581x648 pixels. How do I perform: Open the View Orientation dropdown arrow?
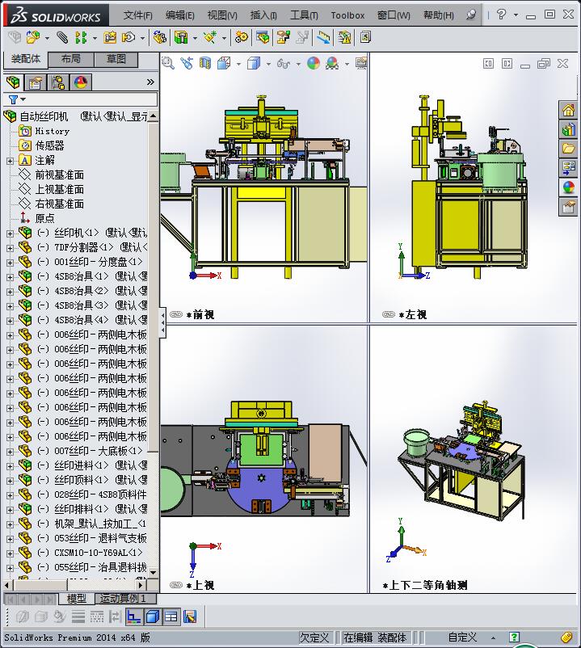coord(238,64)
